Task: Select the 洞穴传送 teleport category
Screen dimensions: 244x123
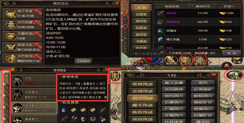Action: click(x=142, y=98)
